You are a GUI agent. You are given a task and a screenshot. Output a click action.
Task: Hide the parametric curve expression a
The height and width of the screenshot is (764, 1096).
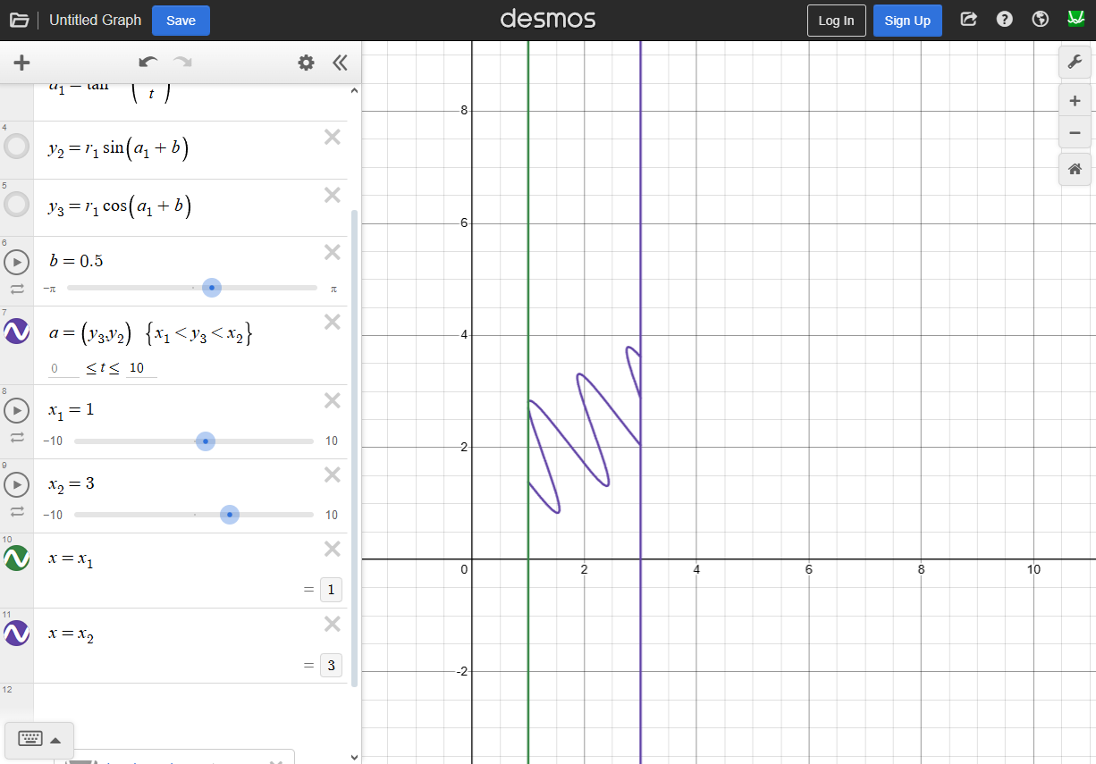point(17,332)
